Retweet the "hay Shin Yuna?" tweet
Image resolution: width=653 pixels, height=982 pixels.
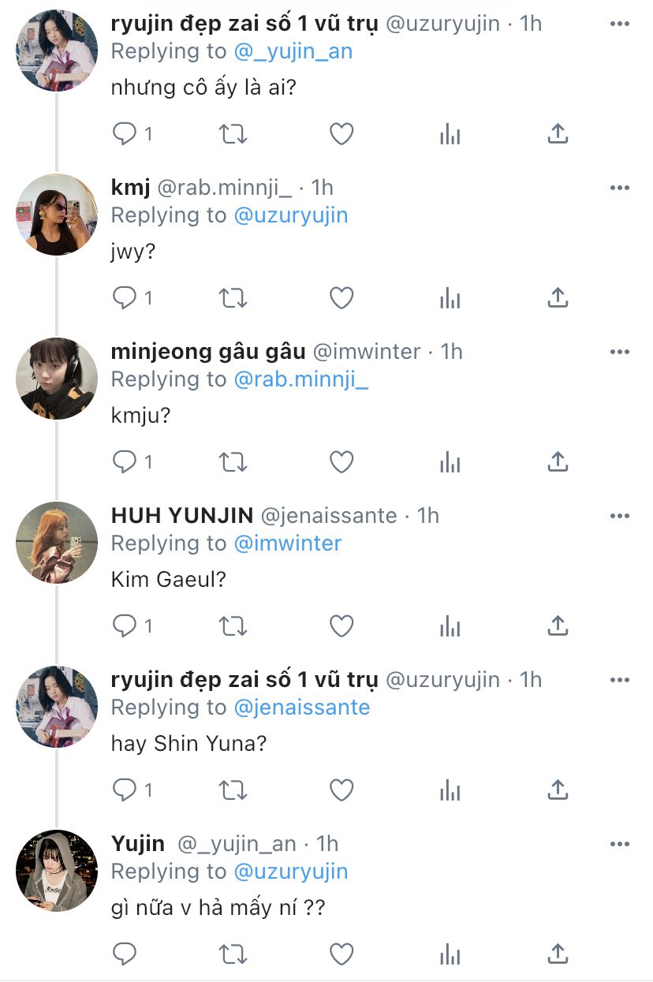[232, 790]
